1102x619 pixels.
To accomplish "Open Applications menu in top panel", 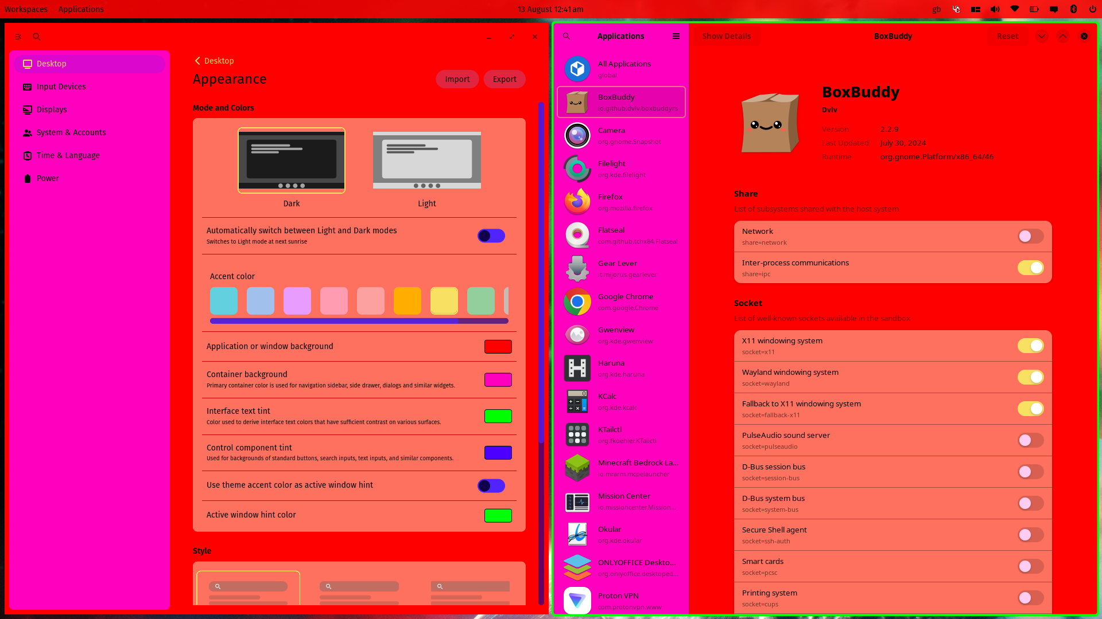I will pos(81,9).
